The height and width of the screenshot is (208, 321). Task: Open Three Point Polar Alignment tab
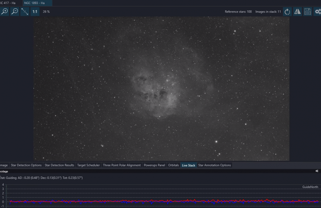pos(122,165)
